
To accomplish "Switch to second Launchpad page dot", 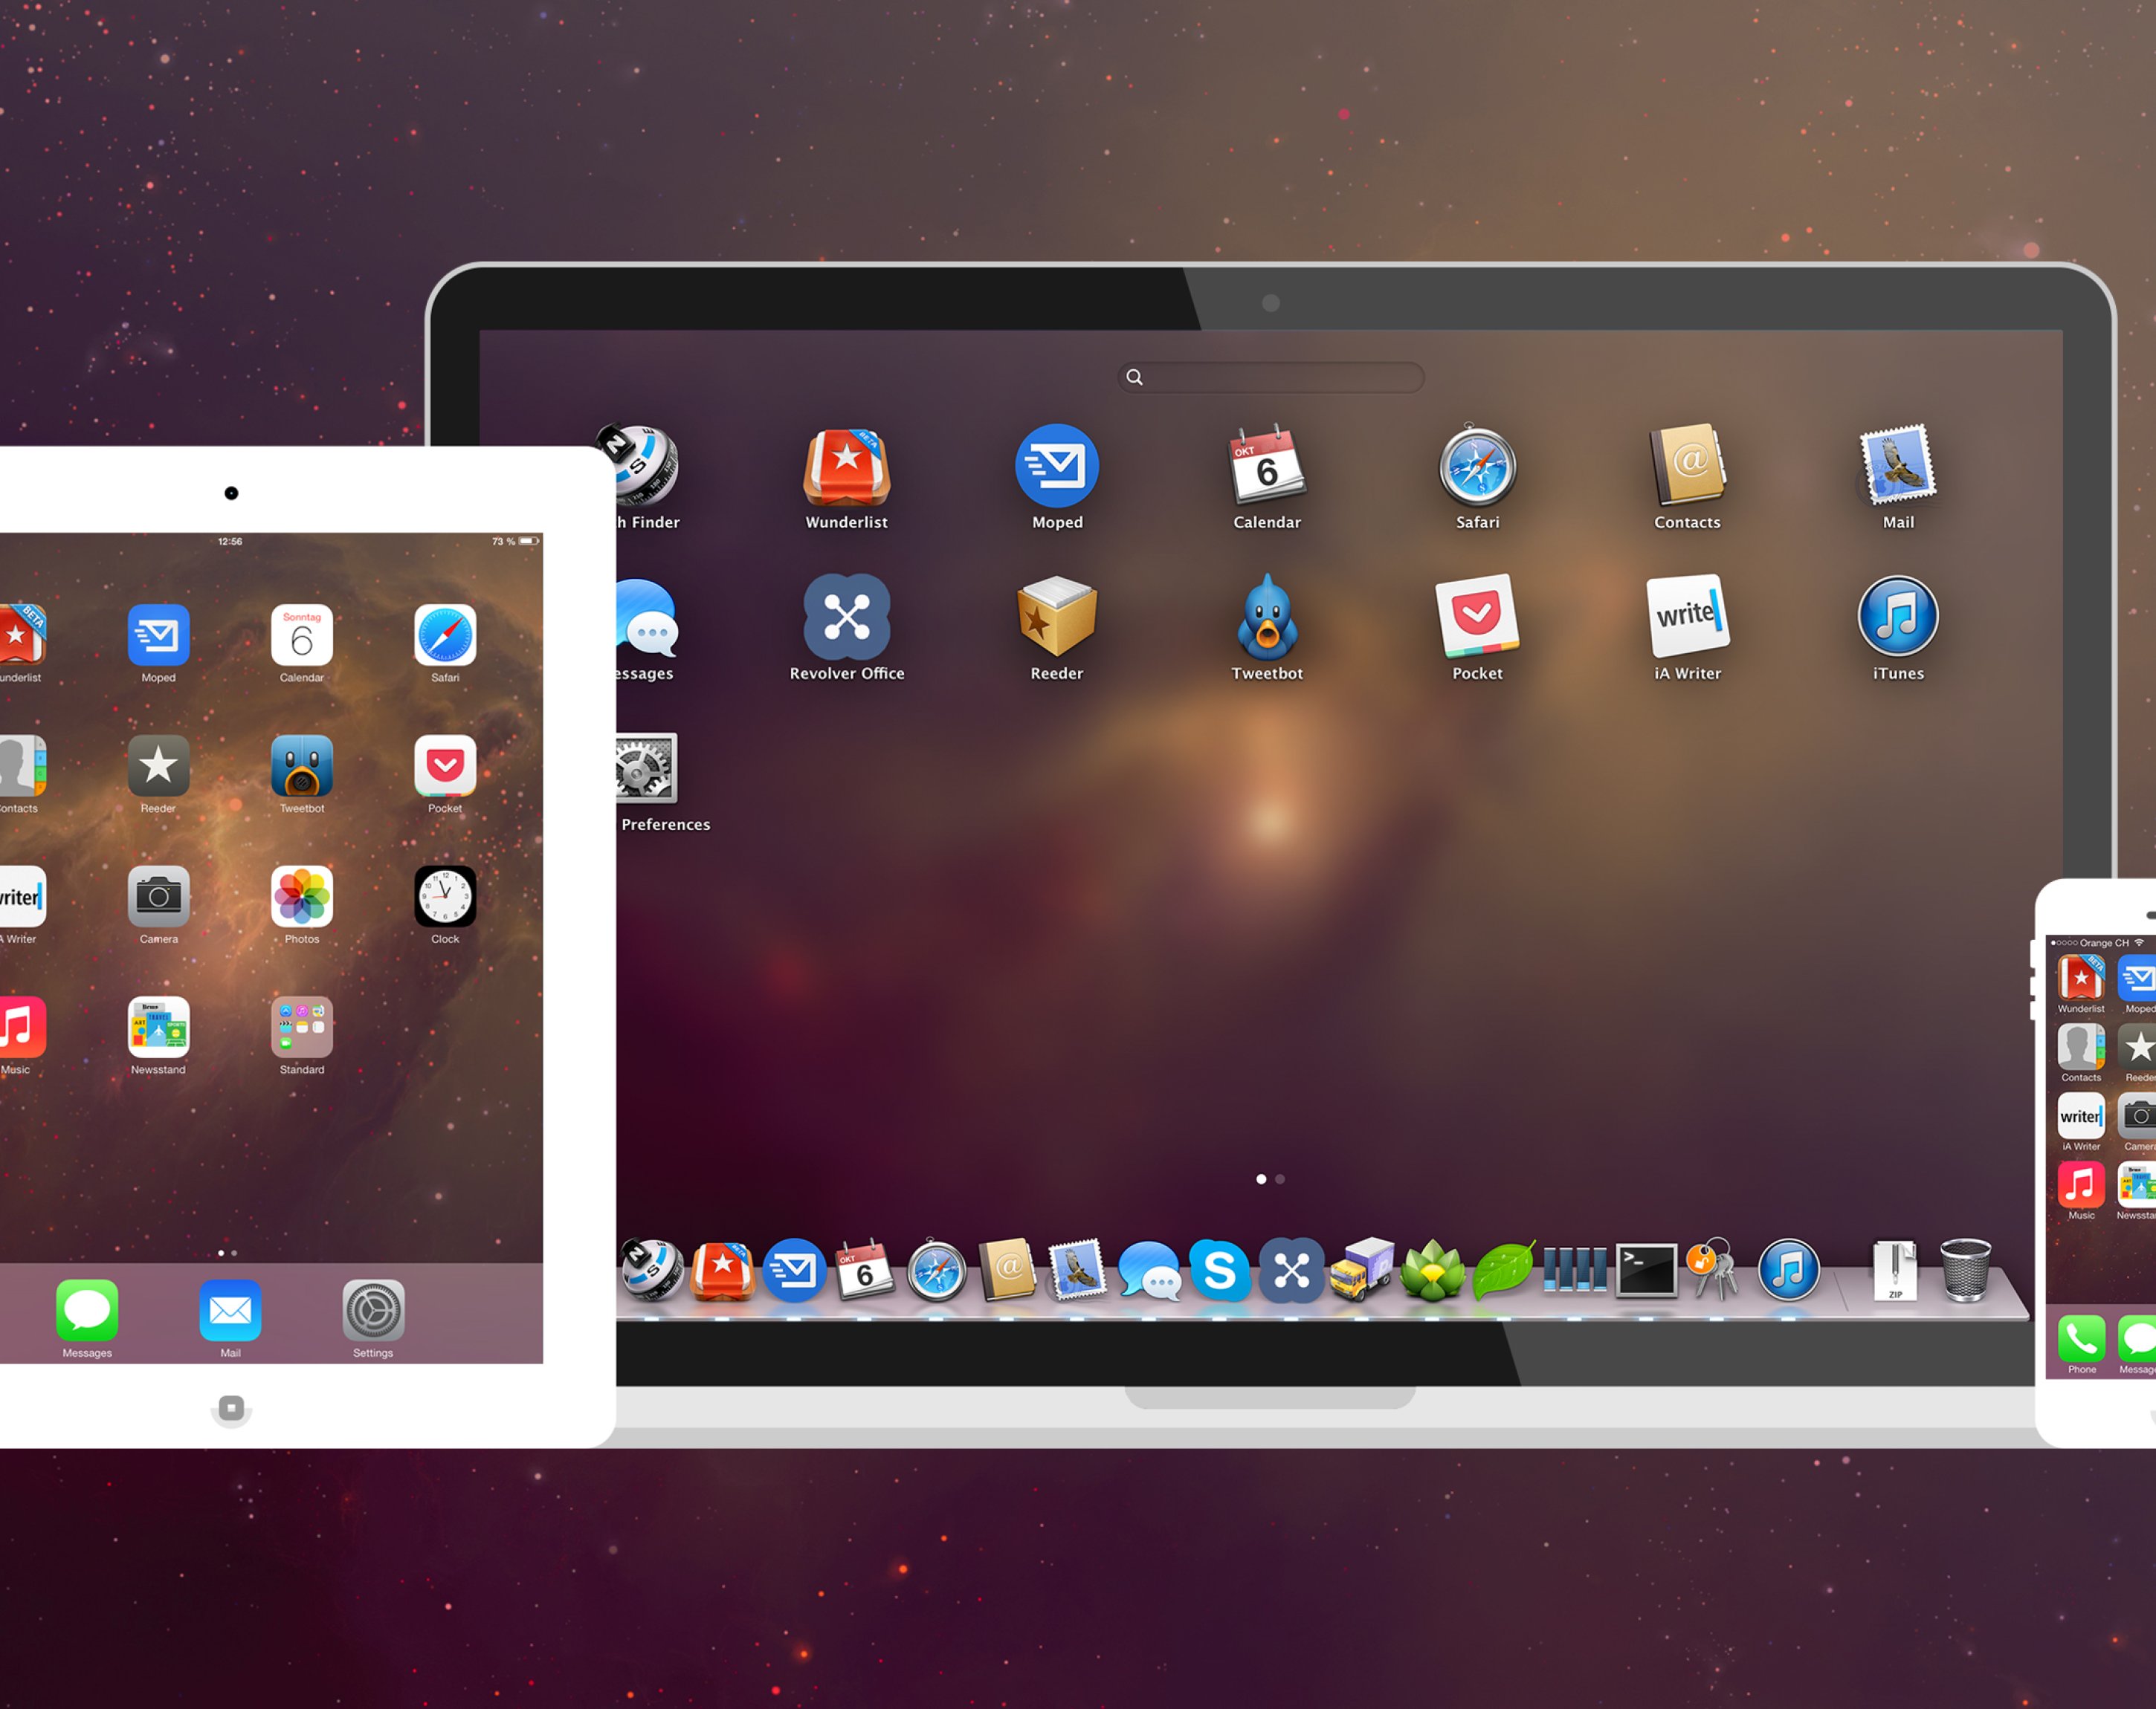I will pos(1280,1179).
